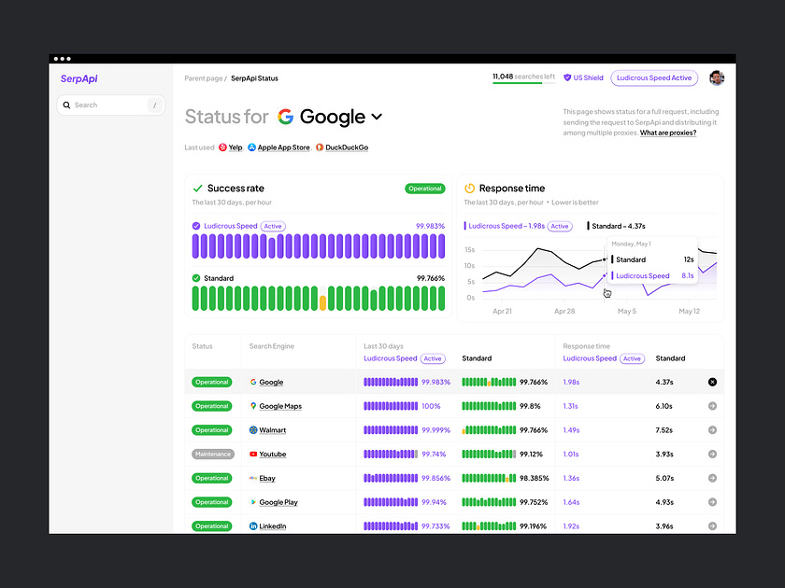785x588 pixels.
Task: Expand the Walmart row arrow
Action: click(712, 430)
